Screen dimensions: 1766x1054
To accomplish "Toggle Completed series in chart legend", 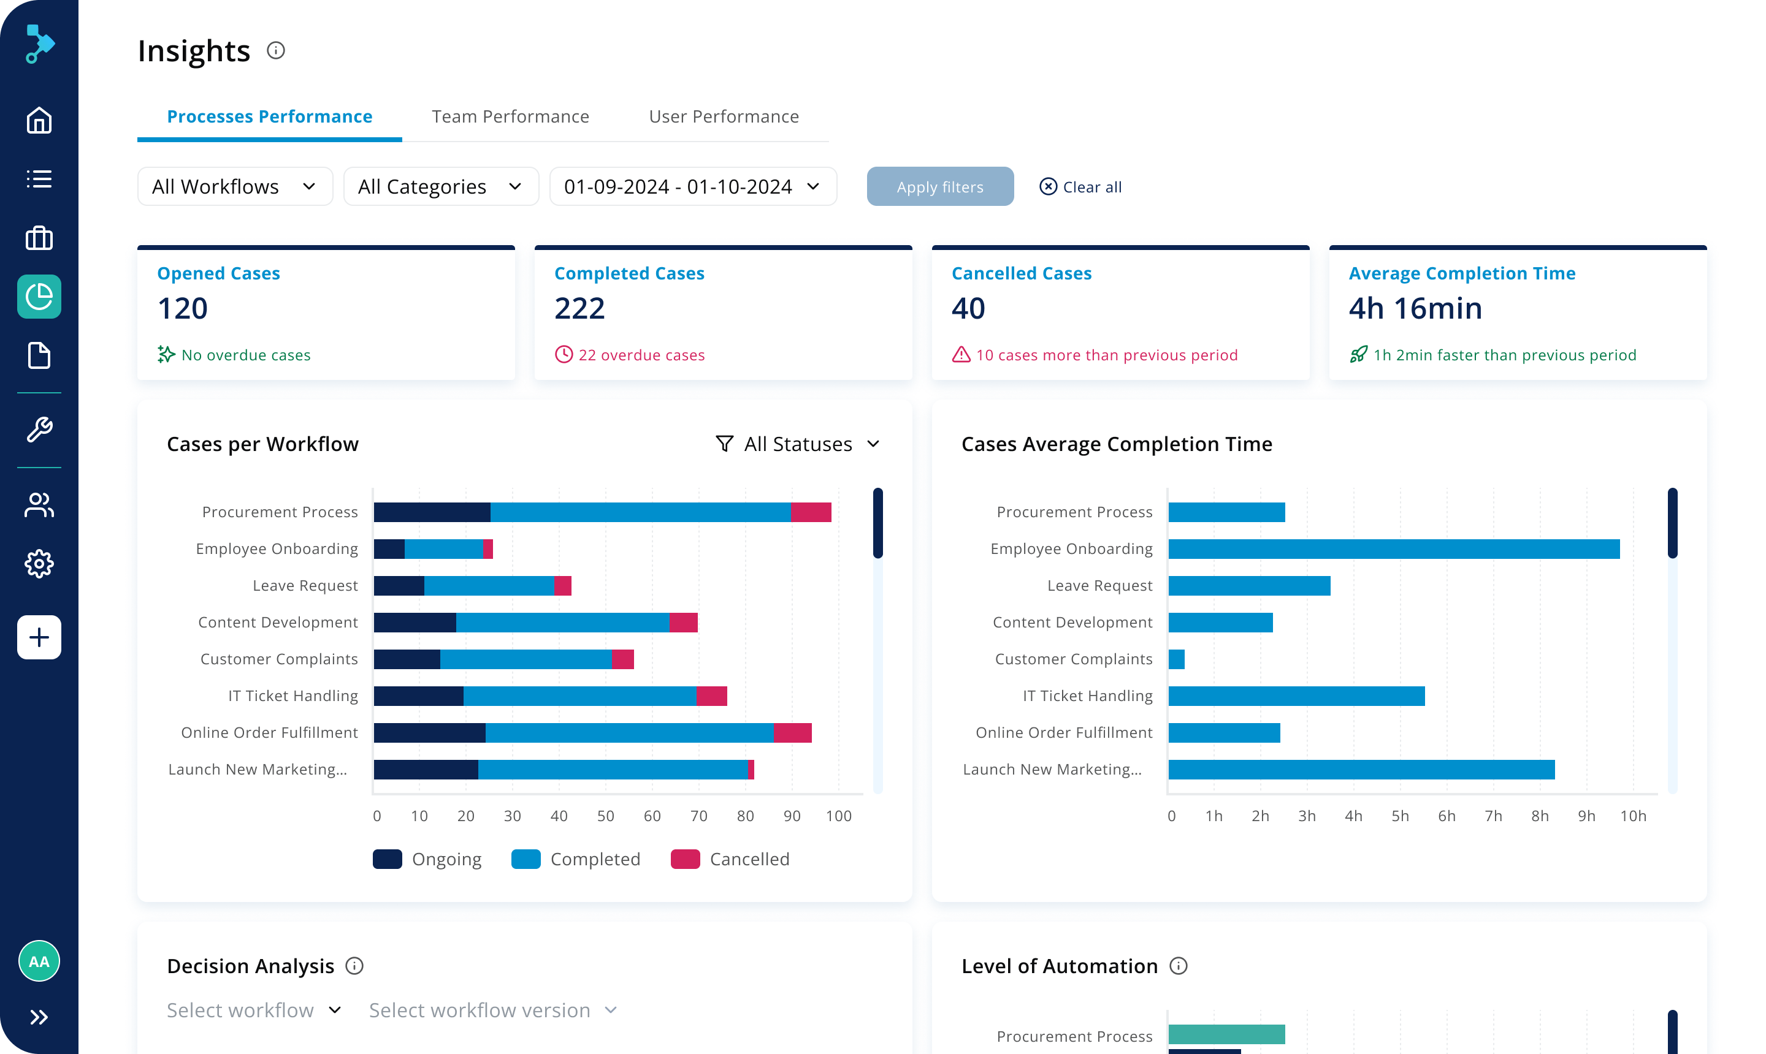I will (576, 859).
